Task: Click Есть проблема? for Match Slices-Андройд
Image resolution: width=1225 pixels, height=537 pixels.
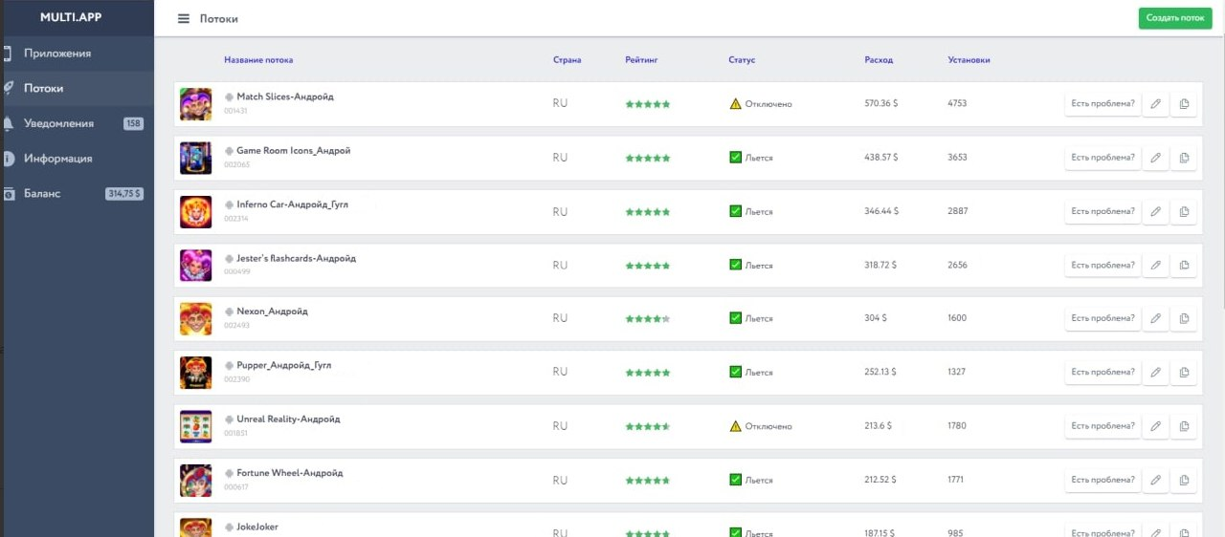Action: 1102,104
